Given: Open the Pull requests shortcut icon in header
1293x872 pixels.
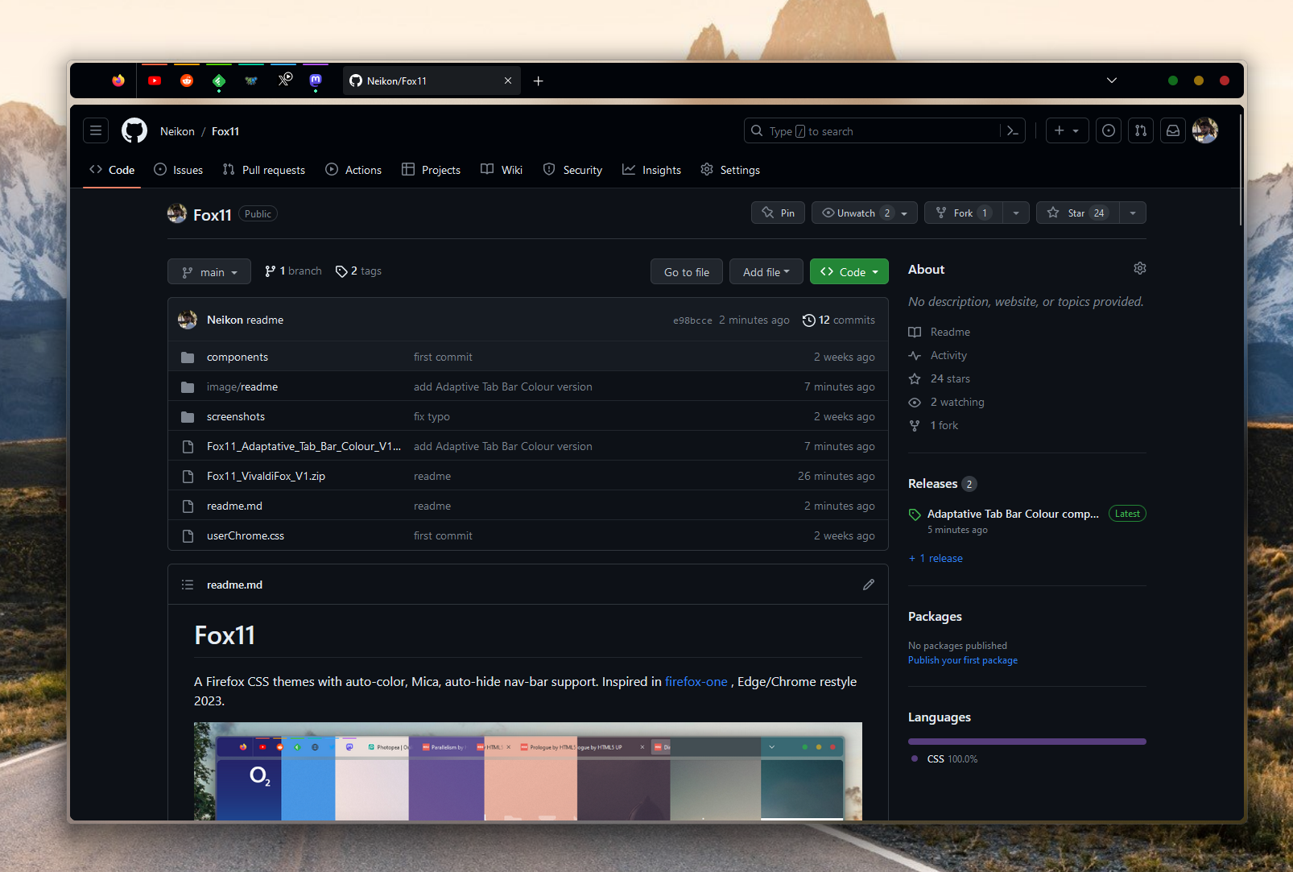Looking at the screenshot, I should [1141, 130].
